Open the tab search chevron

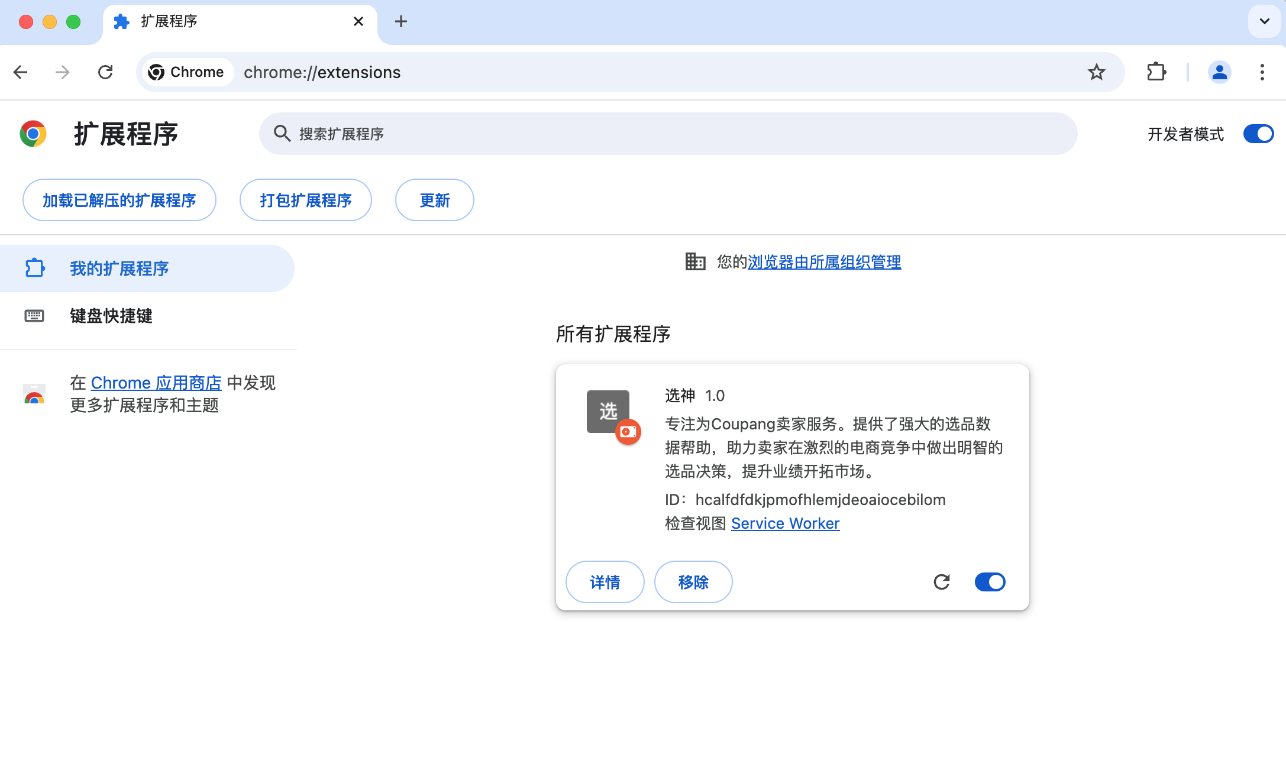click(x=1264, y=21)
